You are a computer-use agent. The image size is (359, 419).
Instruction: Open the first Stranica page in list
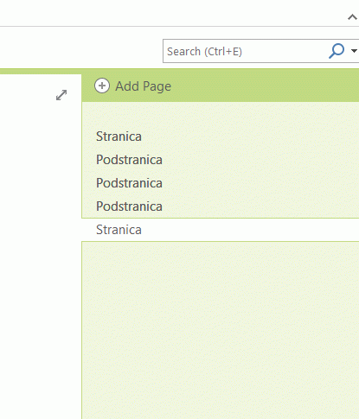(x=221, y=136)
